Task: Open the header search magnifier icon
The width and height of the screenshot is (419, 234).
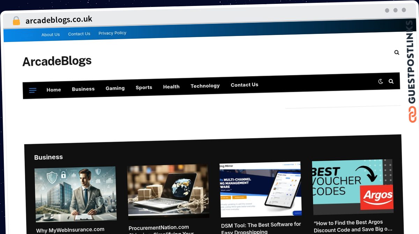Action: (x=397, y=52)
